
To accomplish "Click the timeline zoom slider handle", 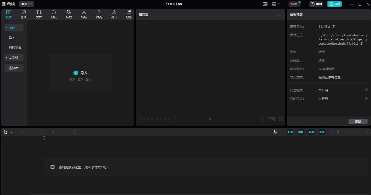I will coord(338,132).
